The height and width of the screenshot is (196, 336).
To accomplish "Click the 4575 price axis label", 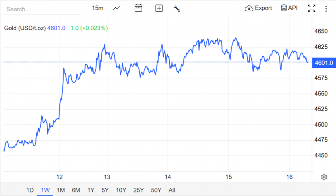I will 321,78.
